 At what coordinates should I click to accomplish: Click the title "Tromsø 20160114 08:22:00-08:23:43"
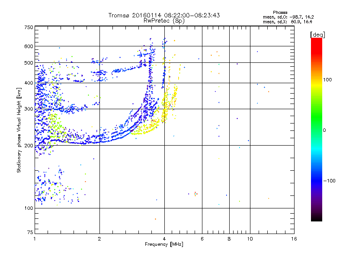(164, 15)
